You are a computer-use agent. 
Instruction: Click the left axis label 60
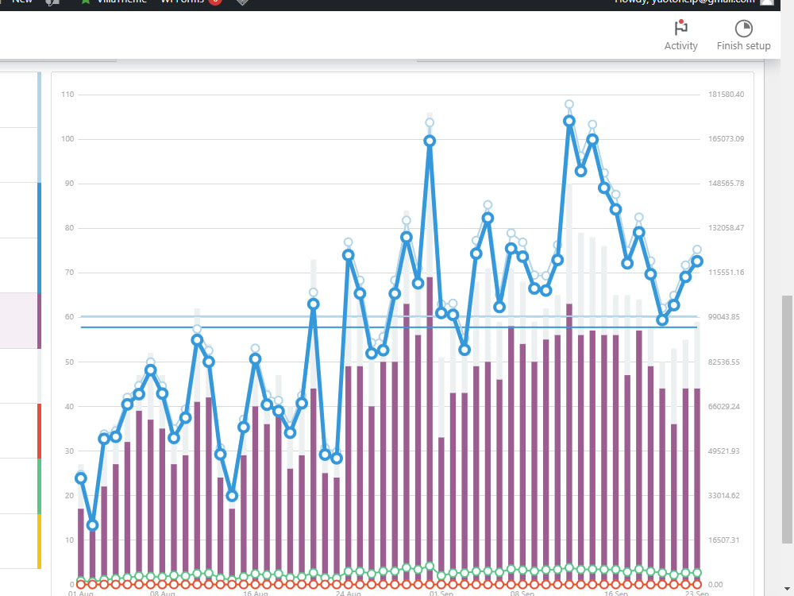[69, 317]
